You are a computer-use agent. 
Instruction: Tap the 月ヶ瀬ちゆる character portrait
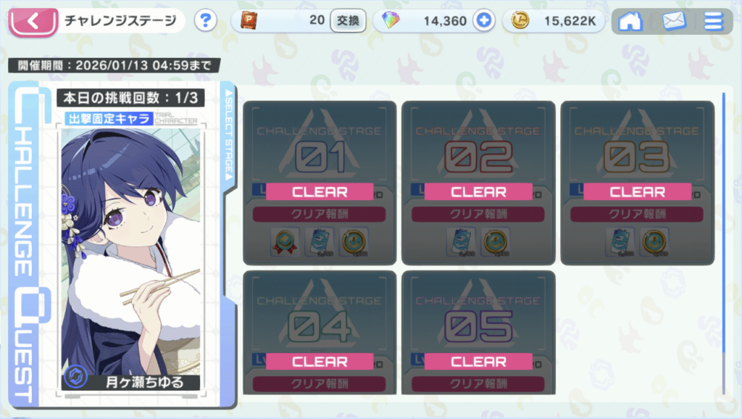point(131,260)
